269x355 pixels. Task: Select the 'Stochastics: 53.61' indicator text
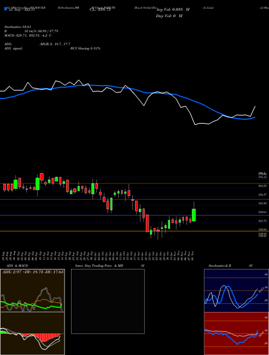(x=17, y=27)
